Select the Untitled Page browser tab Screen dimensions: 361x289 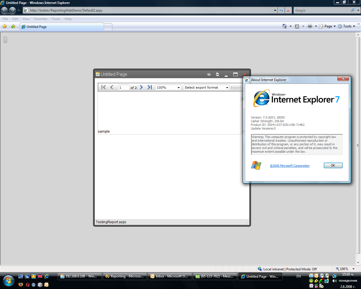62,27
